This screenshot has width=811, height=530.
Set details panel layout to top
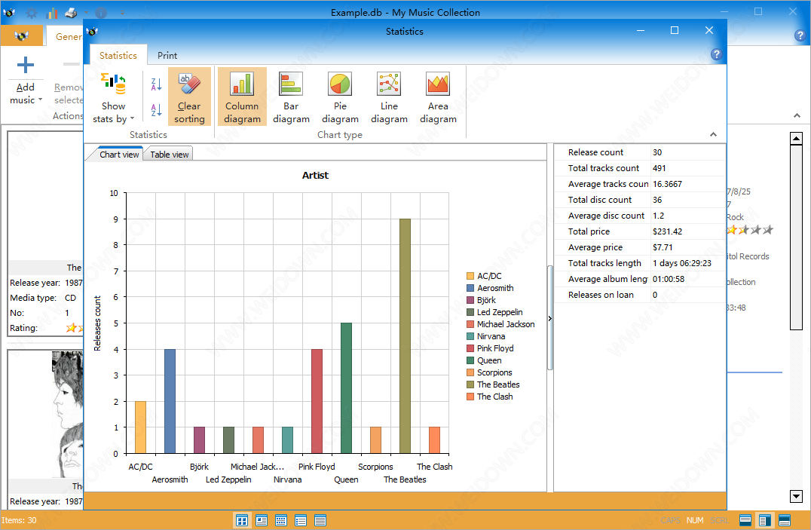[745, 520]
